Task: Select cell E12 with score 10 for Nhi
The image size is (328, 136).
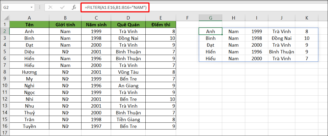Action: [x=161, y=99]
